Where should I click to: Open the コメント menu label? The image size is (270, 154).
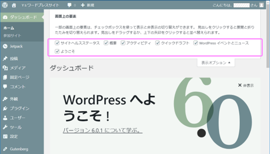[x=18, y=87]
